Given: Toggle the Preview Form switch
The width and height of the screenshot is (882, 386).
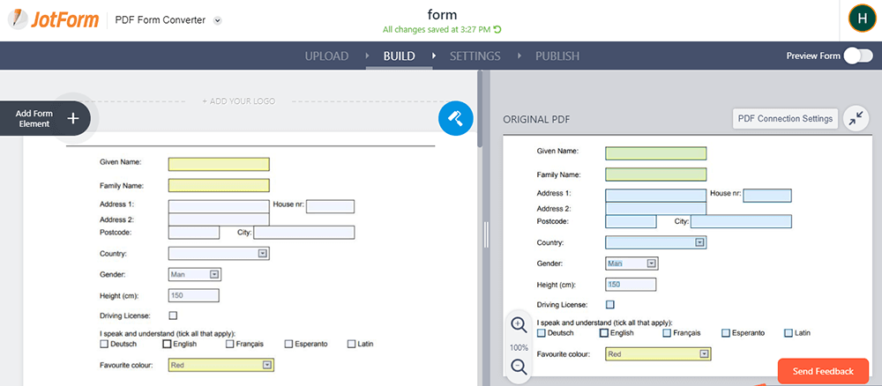Looking at the screenshot, I should click(857, 56).
